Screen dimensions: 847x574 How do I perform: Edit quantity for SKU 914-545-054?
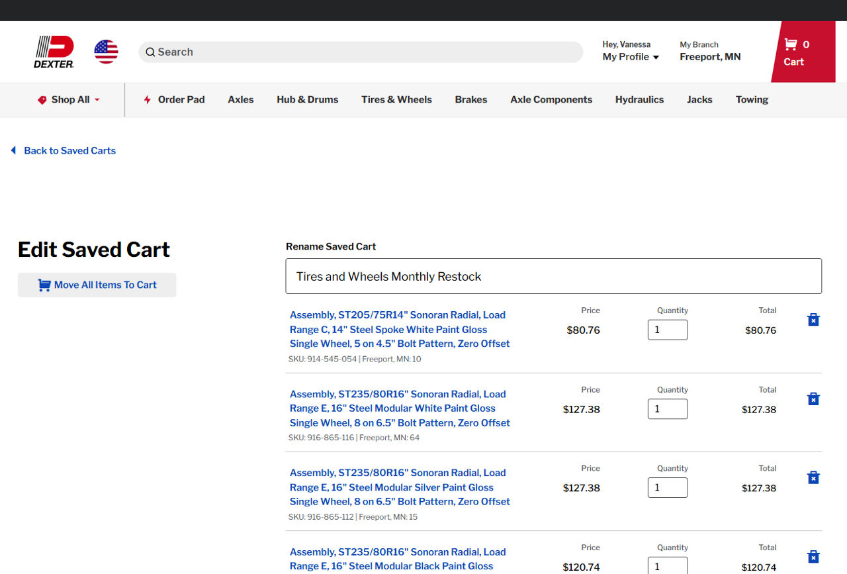[668, 330]
